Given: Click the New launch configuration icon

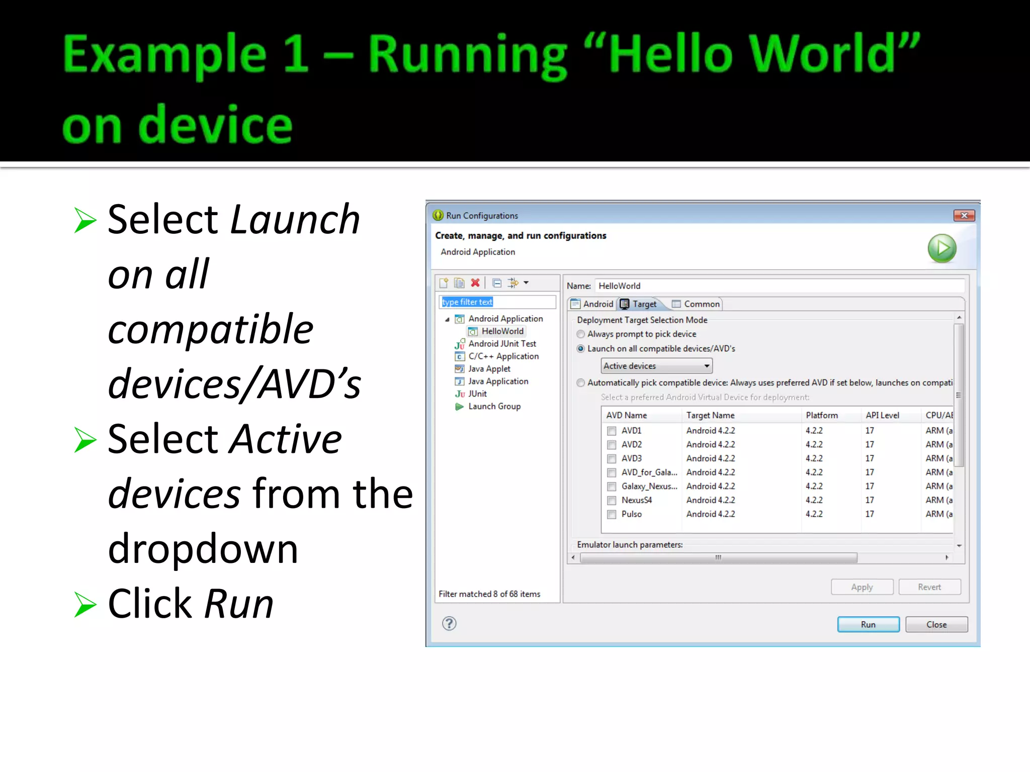Looking at the screenshot, I should [x=444, y=283].
